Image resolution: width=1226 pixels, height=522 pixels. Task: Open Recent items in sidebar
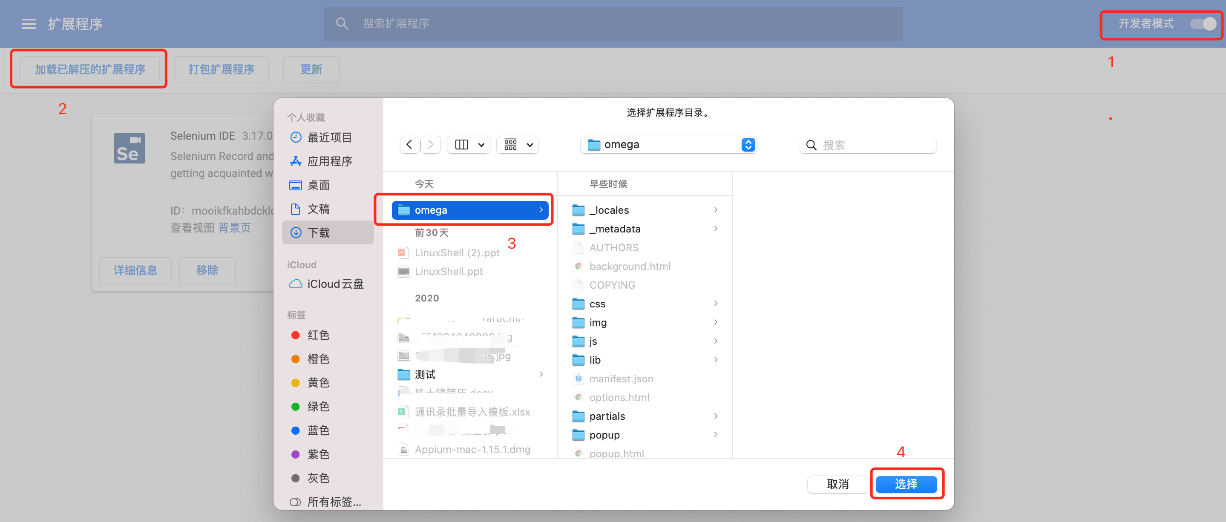click(x=329, y=138)
